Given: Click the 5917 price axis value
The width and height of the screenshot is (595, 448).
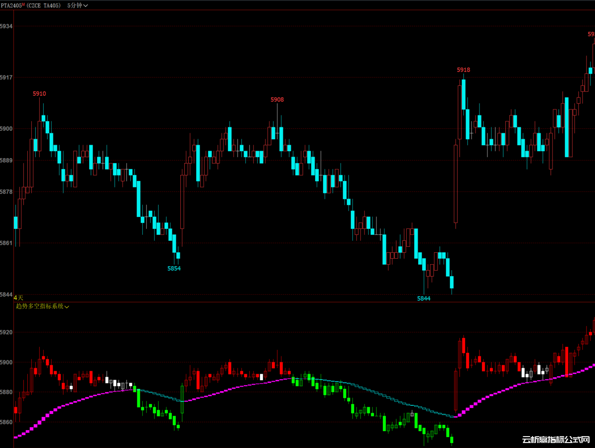Looking at the screenshot, I should (x=6, y=77).
